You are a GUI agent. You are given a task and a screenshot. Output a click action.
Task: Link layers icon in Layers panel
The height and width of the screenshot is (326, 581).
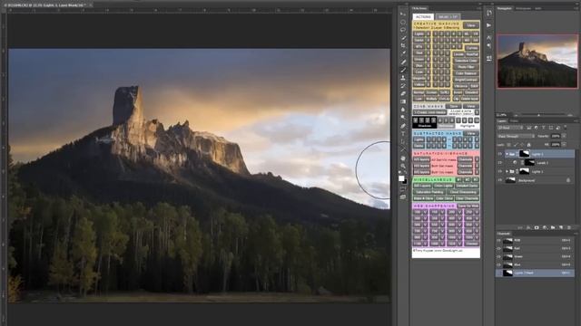pyautogui.click(x=520, y=227)
